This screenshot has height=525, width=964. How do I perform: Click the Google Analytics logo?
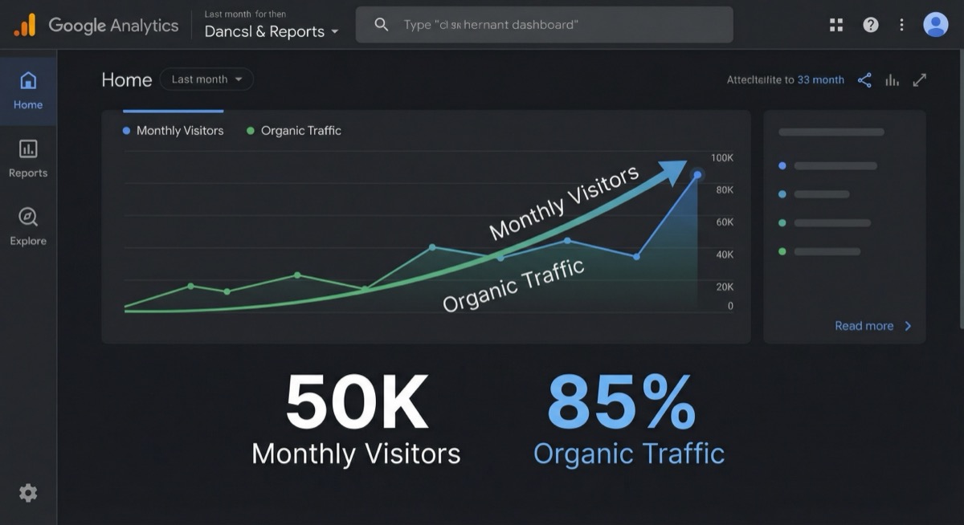pos(95,25)
